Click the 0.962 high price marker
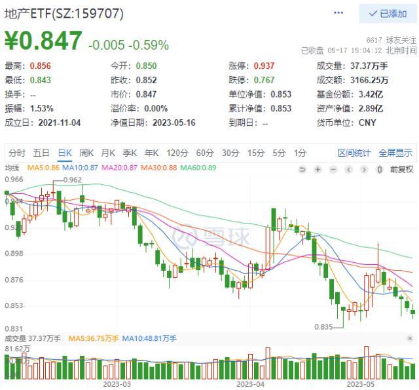Viewport: 419px width, 390px height. click(x=73, y=180)
